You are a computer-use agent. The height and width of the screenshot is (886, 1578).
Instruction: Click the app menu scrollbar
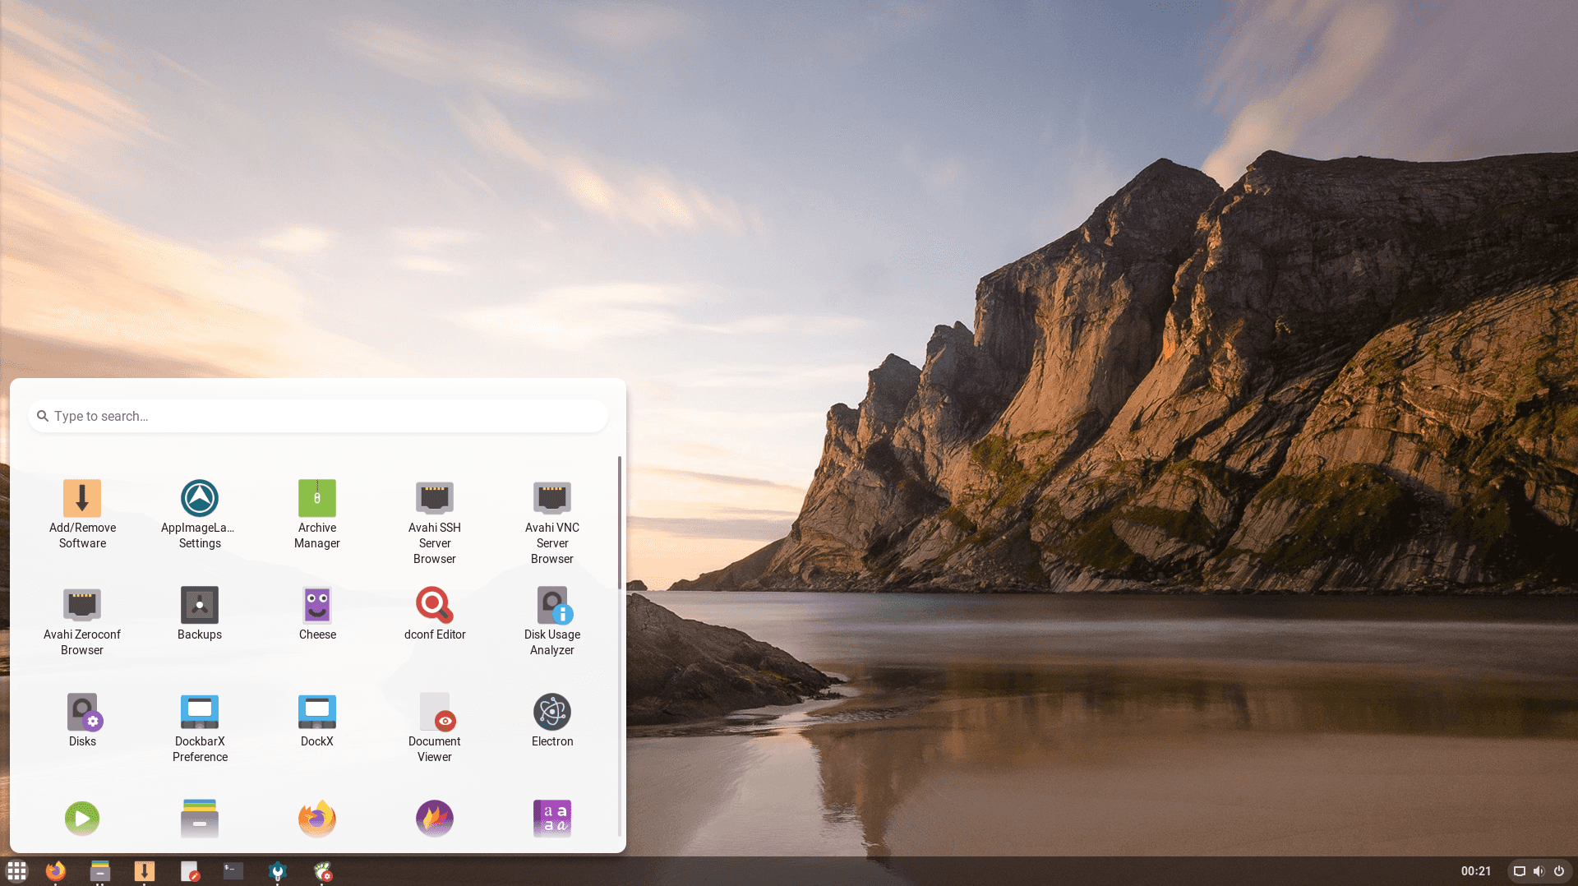619,523
